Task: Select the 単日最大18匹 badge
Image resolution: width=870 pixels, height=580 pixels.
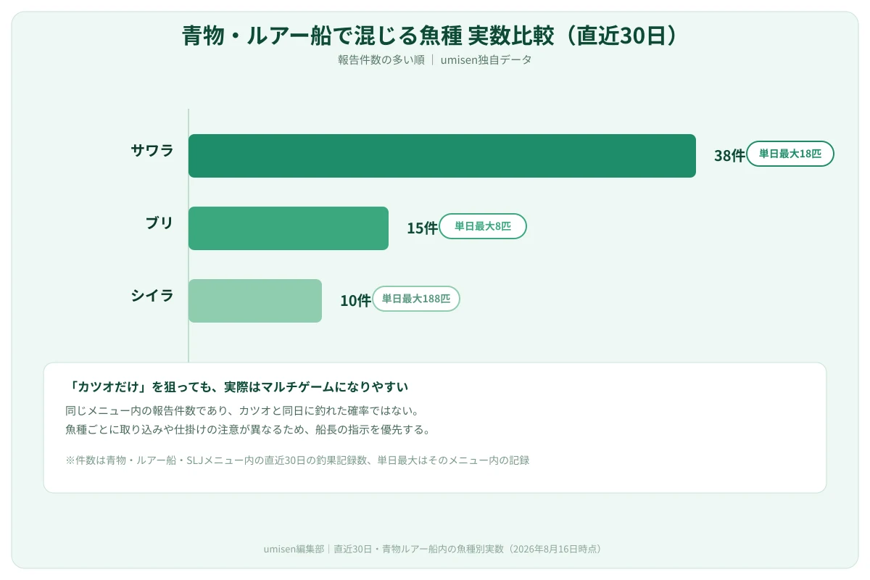Action: [x=790, y=154]
